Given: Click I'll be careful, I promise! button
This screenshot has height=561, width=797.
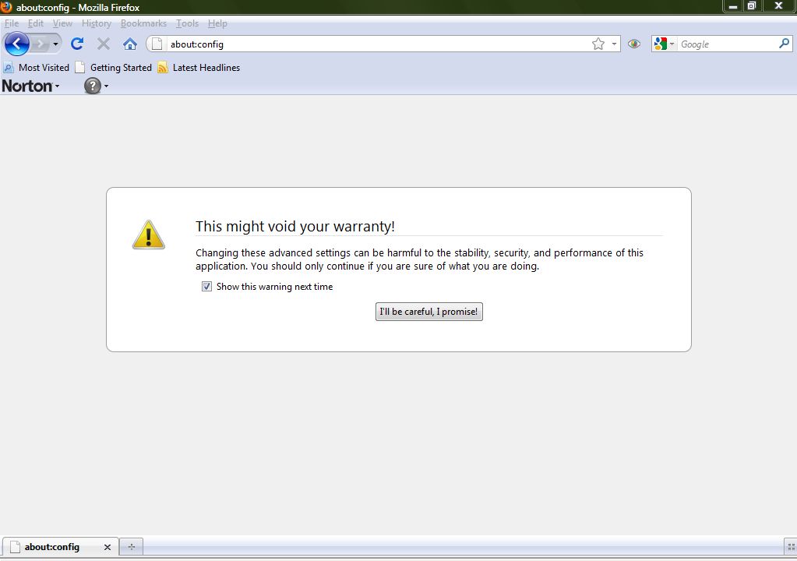Looking at the screenshot, I should pos(429,312).
